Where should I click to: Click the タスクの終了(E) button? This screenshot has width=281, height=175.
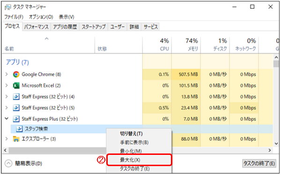pyautogui.click(x=259, y=163)
